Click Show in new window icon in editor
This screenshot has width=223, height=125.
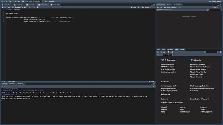pyautogui.click(x=9, y=7)
